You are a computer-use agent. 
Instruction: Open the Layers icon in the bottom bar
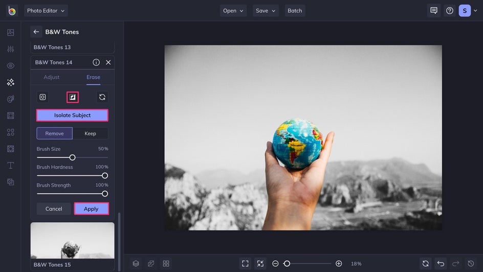tap(136, 264)
